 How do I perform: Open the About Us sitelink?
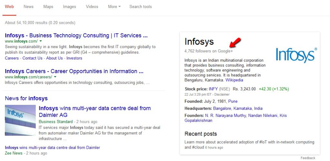click(54, 58)
